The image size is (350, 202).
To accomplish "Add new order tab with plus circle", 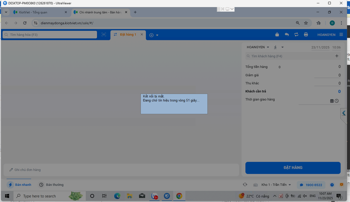I will [x=151, y=35].
